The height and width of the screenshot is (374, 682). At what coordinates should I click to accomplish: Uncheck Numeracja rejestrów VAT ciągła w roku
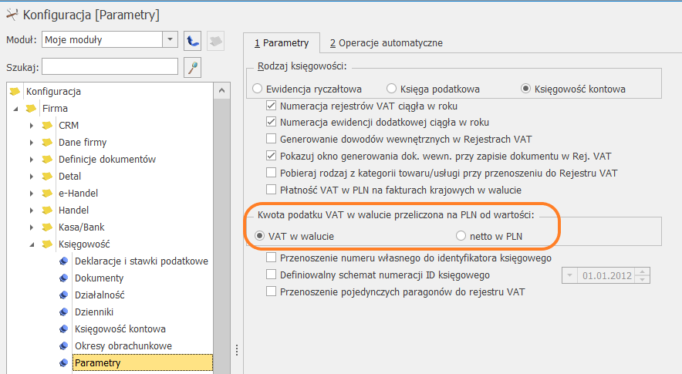(x=271, y=105)
